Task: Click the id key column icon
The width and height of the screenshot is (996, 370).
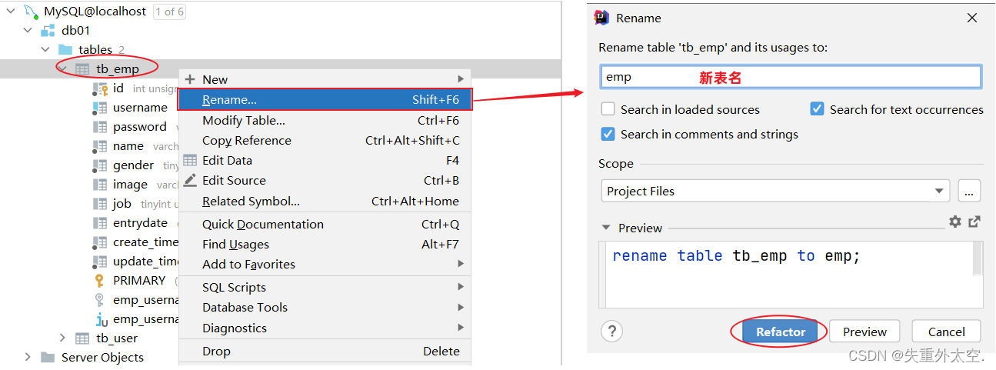Action: [x=101, y=88]
